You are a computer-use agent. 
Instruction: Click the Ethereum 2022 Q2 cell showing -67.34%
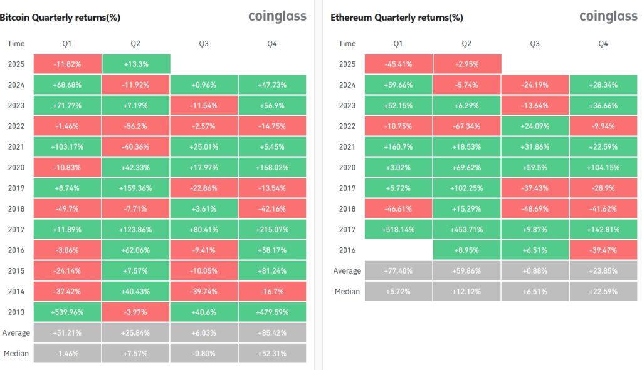pyautogui.click(x=466, y=126)
